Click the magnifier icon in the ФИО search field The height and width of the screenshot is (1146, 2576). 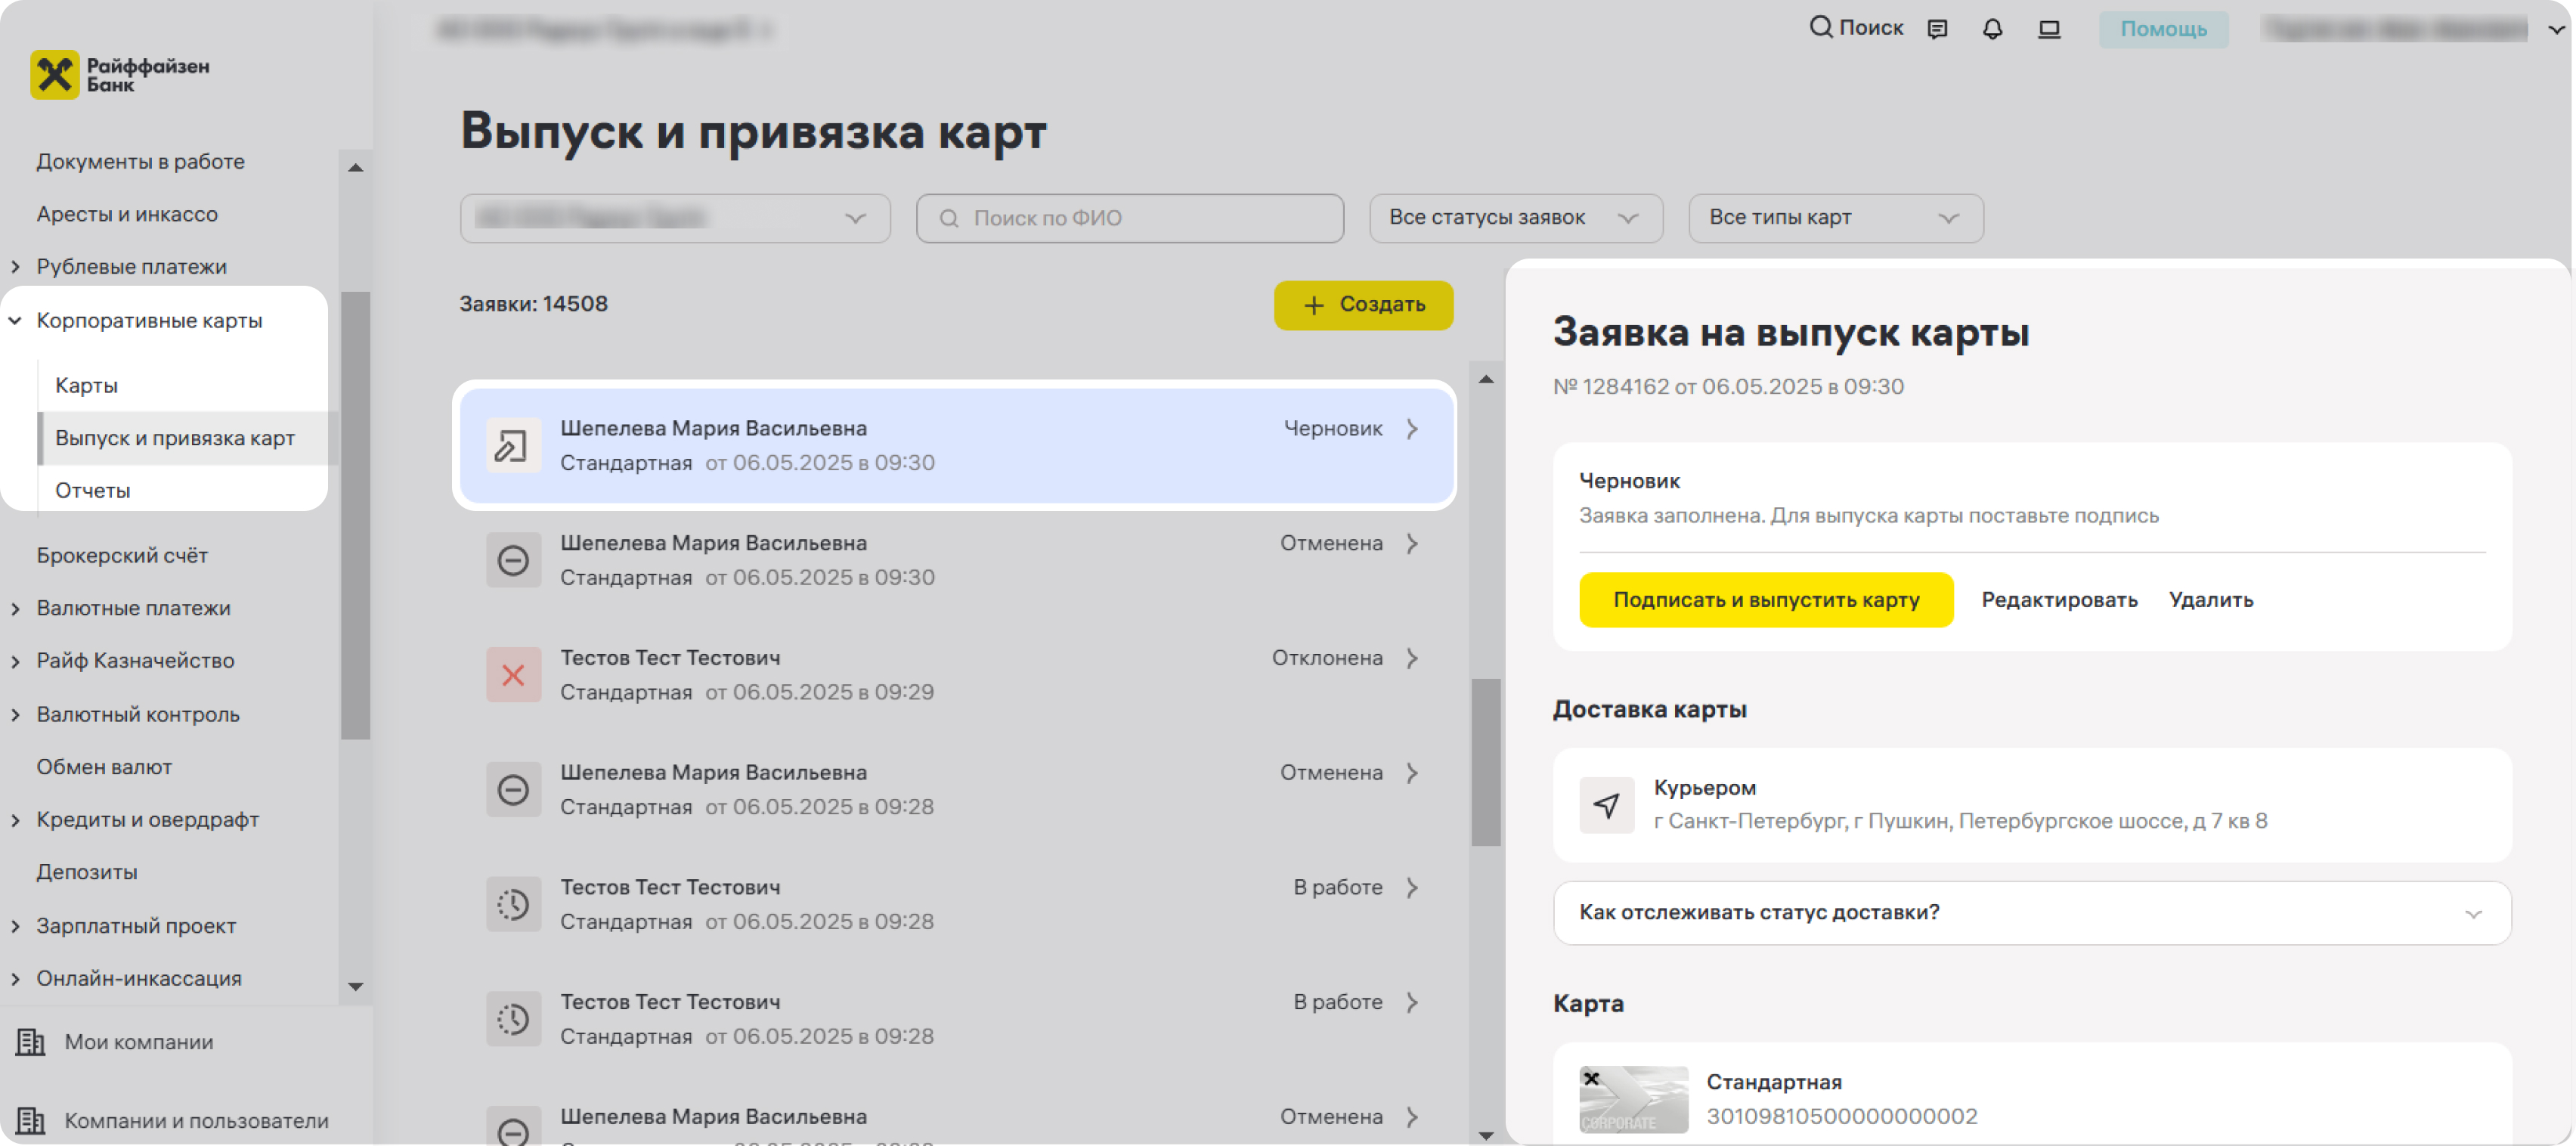click(x=949, y=218)
